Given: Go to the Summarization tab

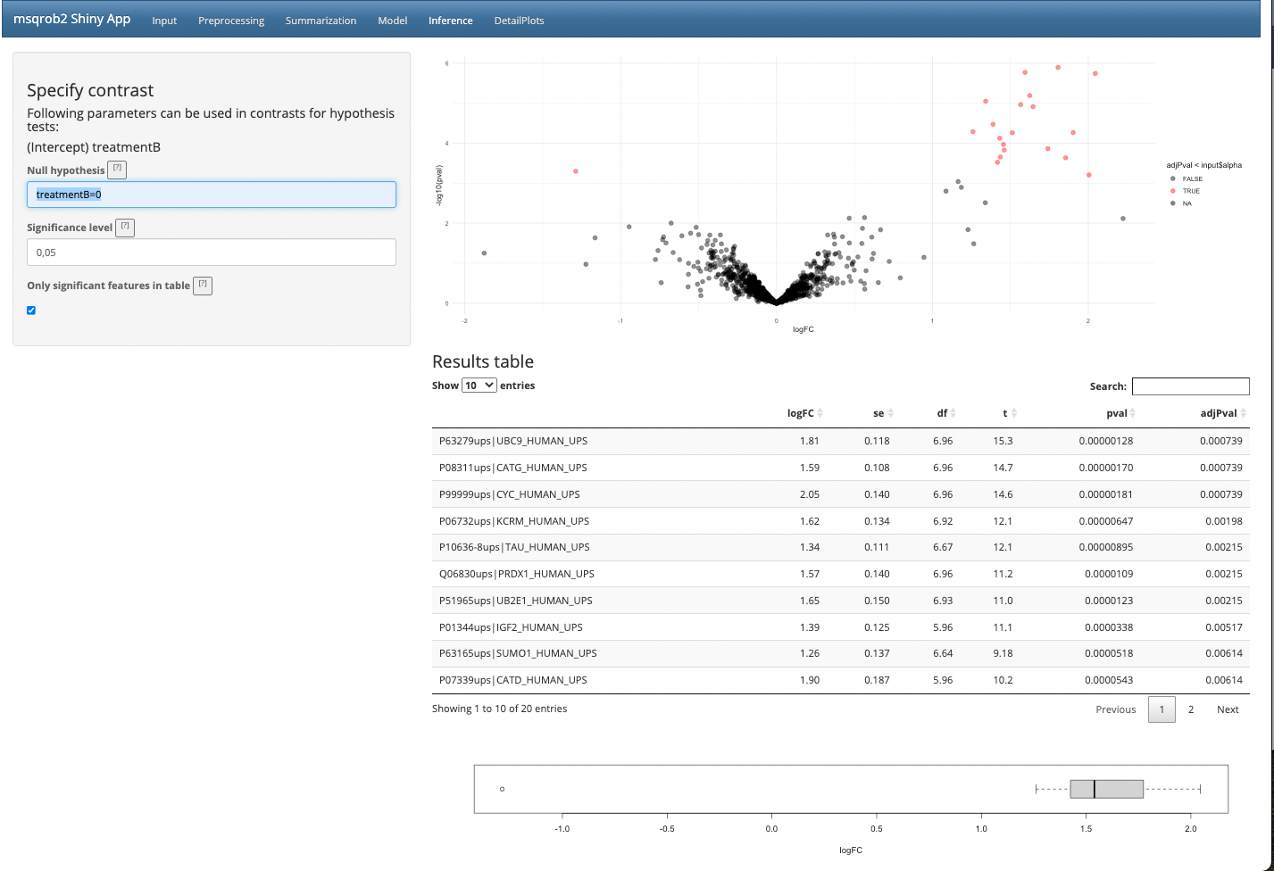Looking at the screenshot, I should (x=321, y=21).
